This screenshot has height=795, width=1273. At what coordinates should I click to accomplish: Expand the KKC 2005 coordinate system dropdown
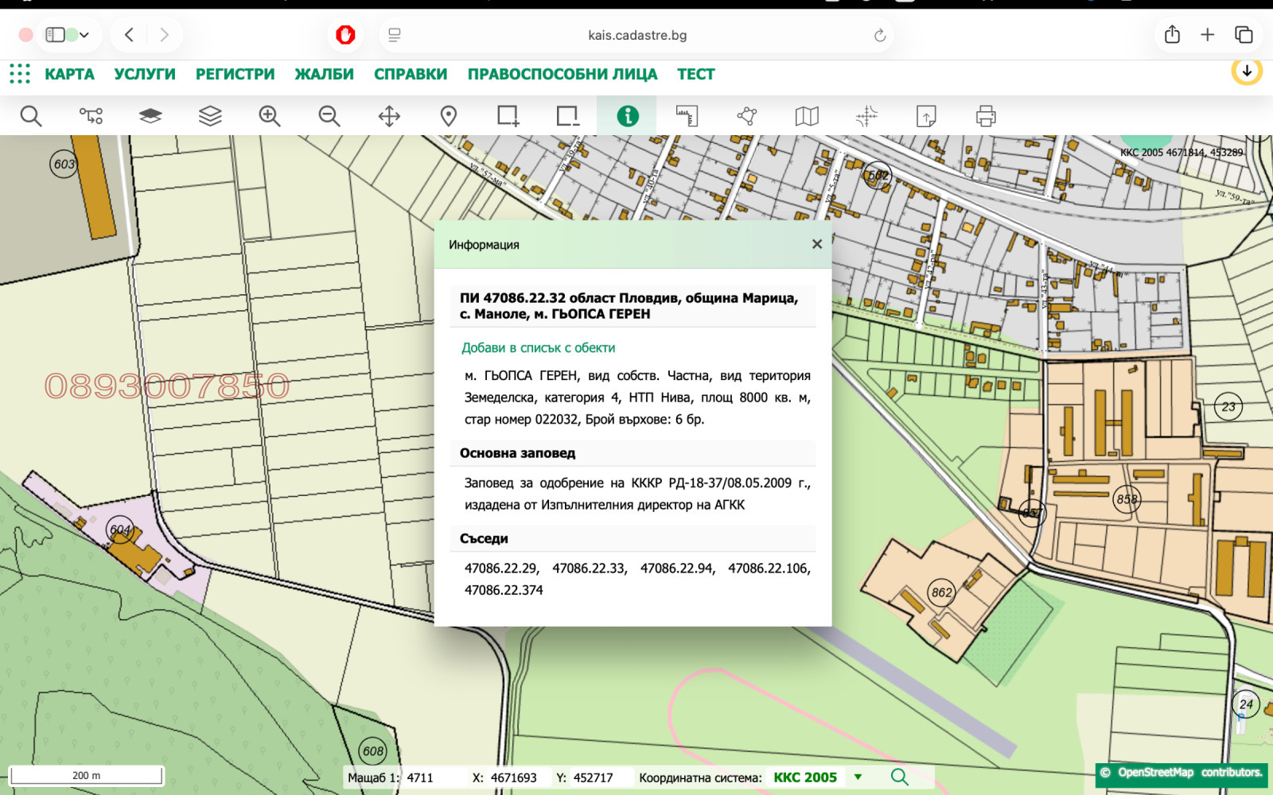(x=858, y=777)
